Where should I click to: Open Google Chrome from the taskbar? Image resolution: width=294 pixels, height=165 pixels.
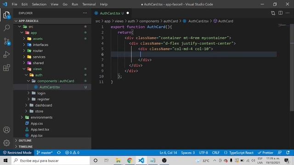(130, 160)
